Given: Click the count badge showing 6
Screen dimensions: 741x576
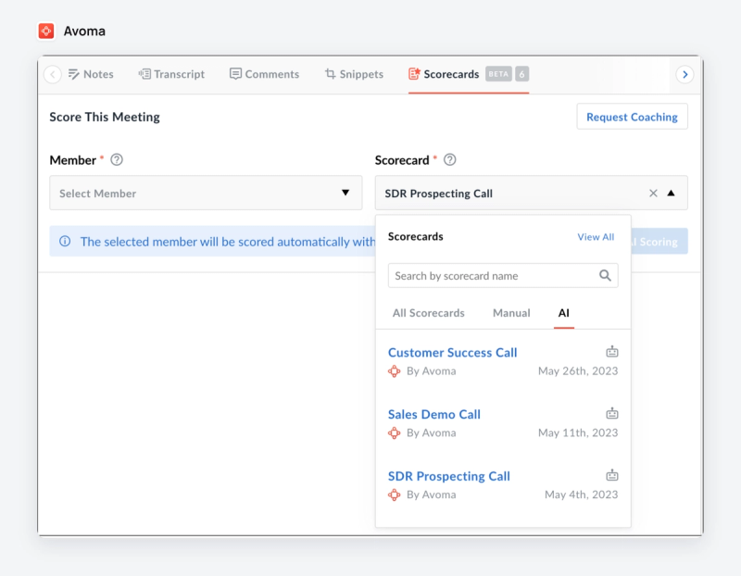Looking at the screenshot, I should click(x=521, y=74).
